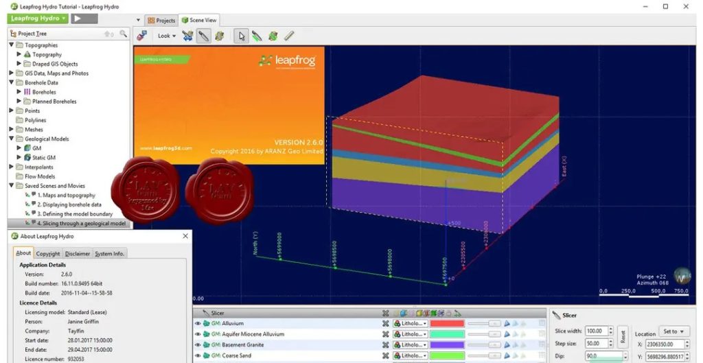Increase Slice width with stepper arrows
This screenshot has height=363, width=703.
coord(610,329)
